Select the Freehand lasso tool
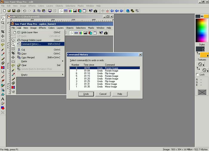 [3, 45]
